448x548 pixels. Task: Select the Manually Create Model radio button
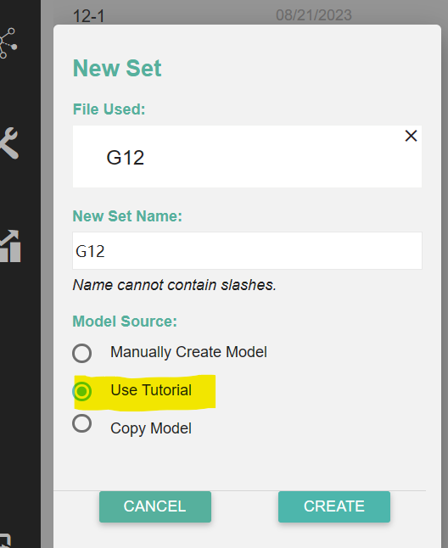pyautogui.click(x=81, y=353)
